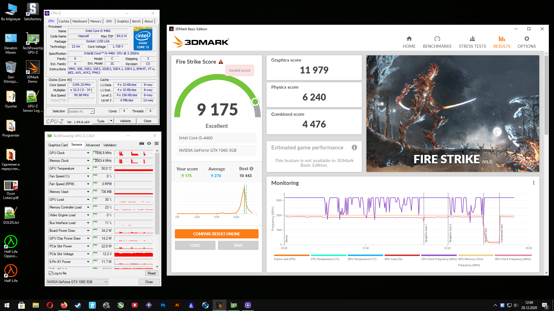This screenshot has width=554, height=311.
Task: Select the Intel Core i5-4460 text in 3DMark
Action: pos(196,138)
